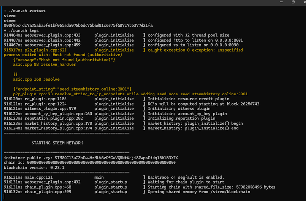This screenshot has height=201, width=306.
Task: Click the endpoint_string seed.steemhistory.online:2001 JSON line
Action: coord(72,89)
